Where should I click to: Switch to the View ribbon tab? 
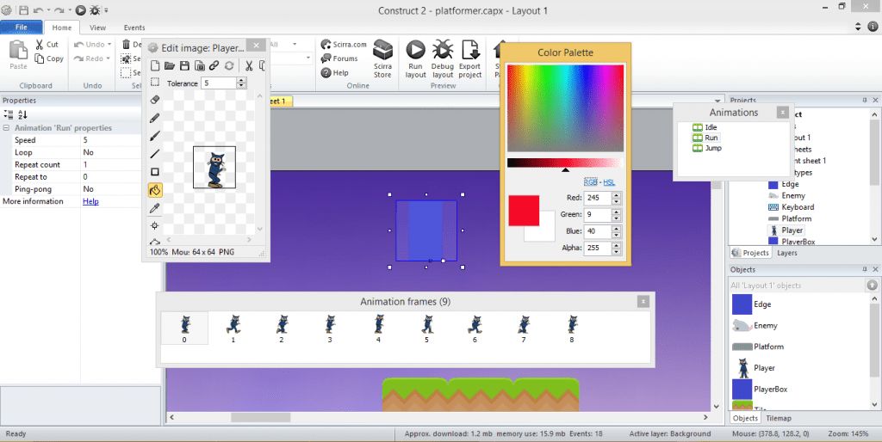tap(97, 27)
